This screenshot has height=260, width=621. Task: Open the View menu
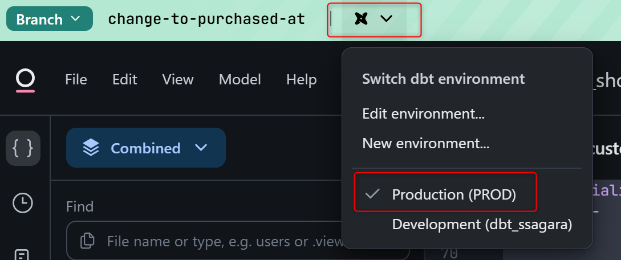click(x=177, y=79)
